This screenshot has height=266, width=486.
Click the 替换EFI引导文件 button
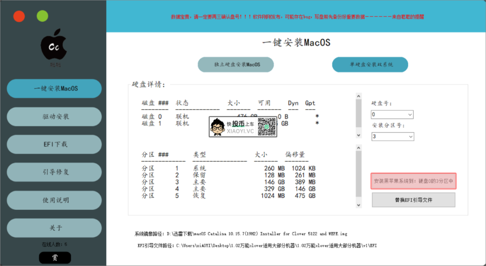(414, 200)
